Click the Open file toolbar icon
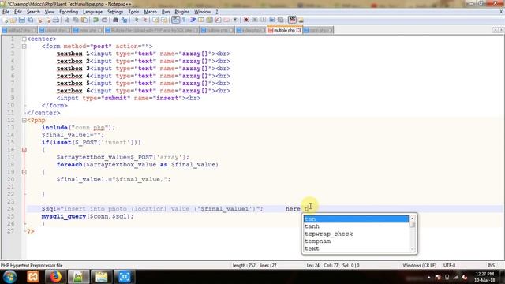 [x=13, y=20]
